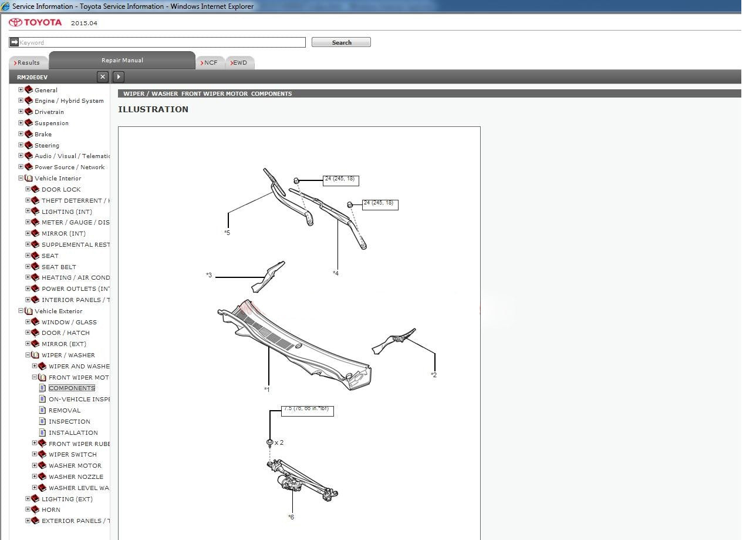The image size is (756, 540).
Task: Collapse the Vehicle Interior tree node
Action: [21, 178]
